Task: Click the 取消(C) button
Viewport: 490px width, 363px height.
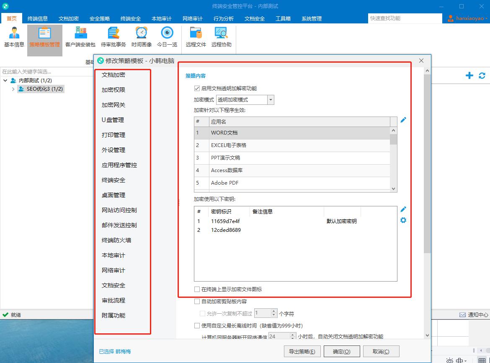Action: click(381, 351)
